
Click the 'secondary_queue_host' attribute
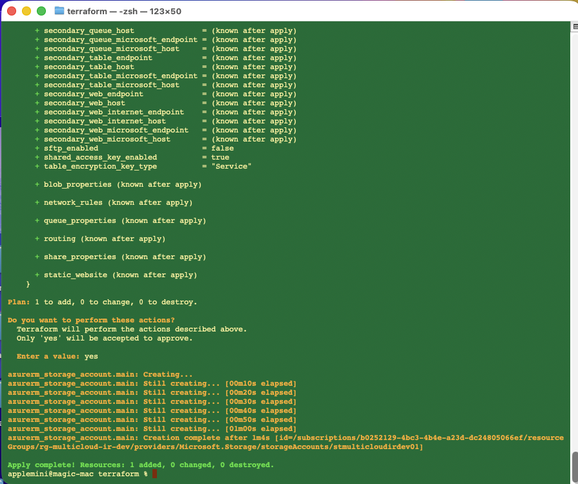pos(89,31)
